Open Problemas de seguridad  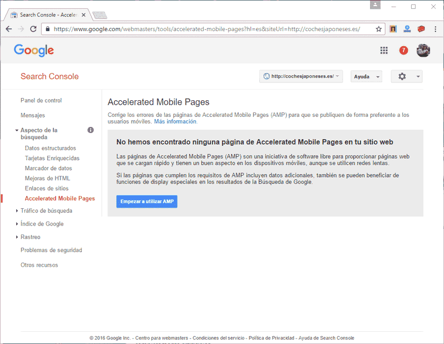(x=51, y=250)
